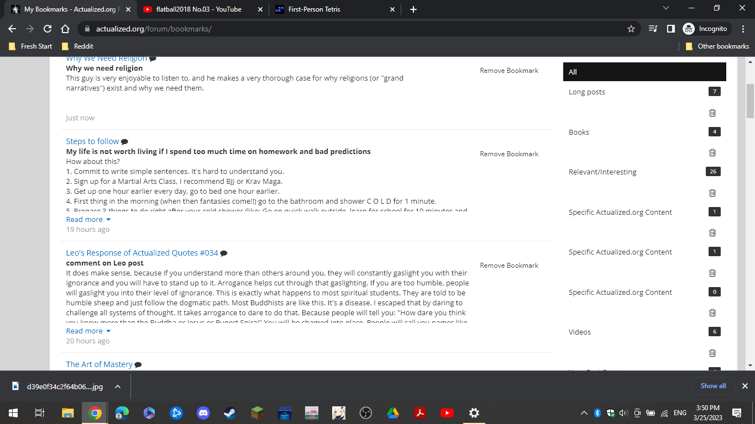
Task: Launch Steam from the taskbar
Action: tap(230, 412)
